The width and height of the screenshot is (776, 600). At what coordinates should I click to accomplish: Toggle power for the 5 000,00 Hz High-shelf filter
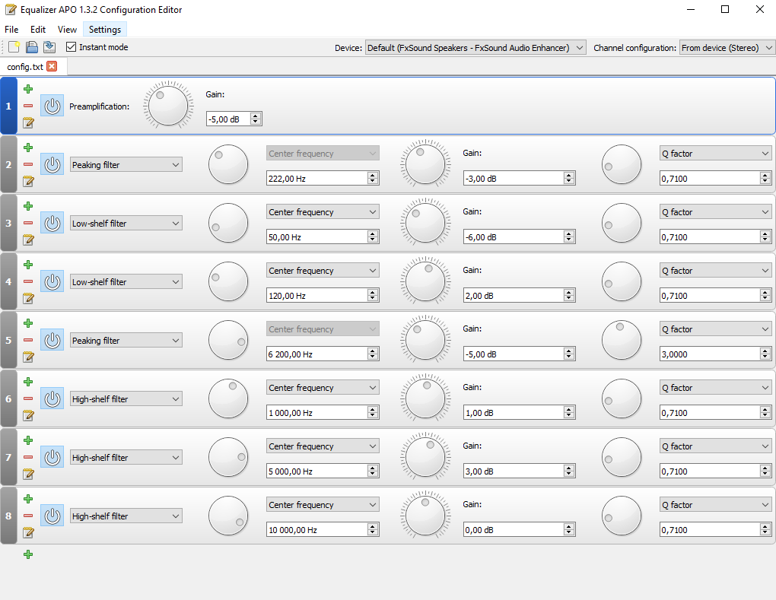click(52, 457)
